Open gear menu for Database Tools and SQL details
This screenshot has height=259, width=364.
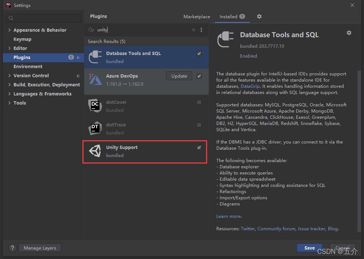349,33
